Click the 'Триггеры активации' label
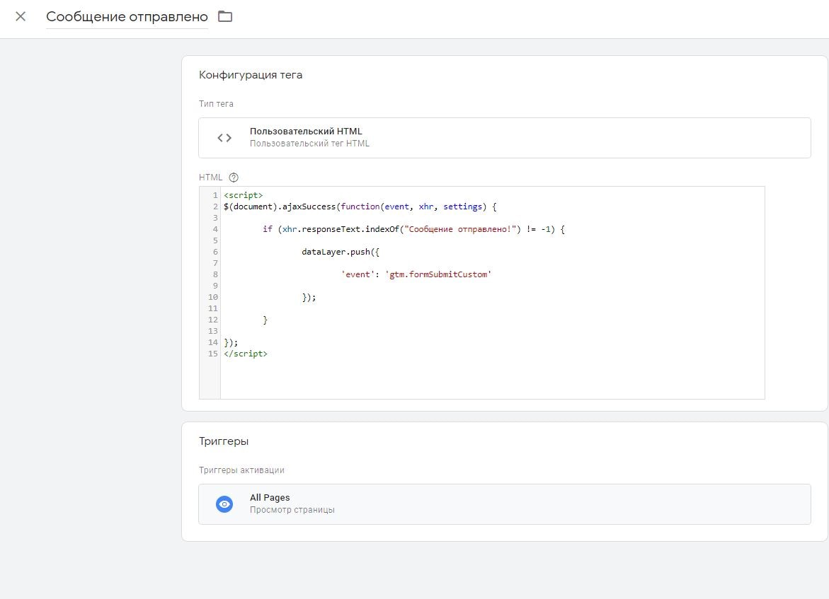This screenshot has height=599, width=829. (241, 470)
